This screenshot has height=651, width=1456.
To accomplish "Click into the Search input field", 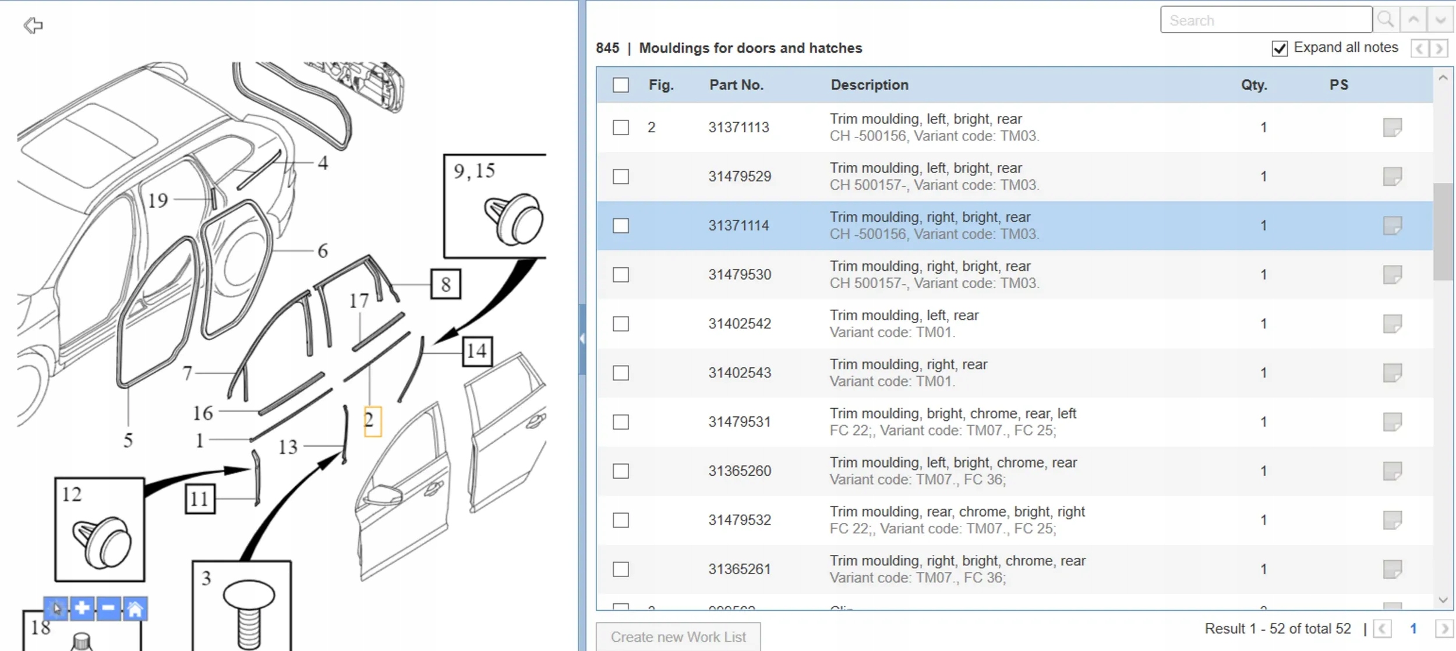I will 1265,20.
